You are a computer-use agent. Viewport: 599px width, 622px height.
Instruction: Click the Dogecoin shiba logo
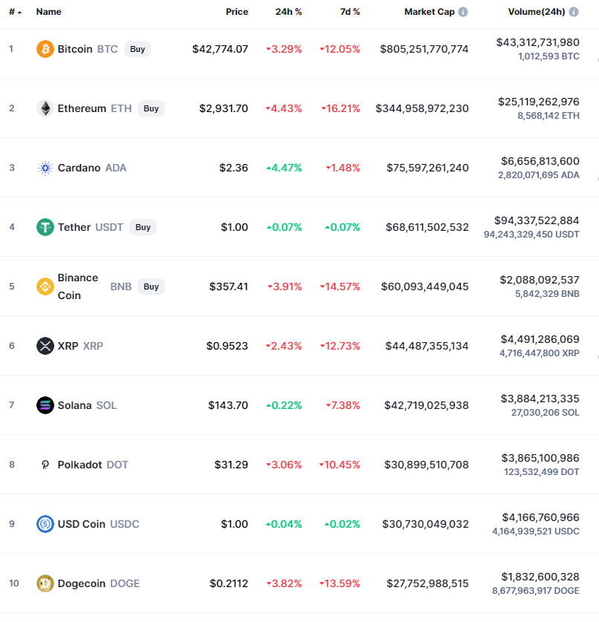(45, 583)
